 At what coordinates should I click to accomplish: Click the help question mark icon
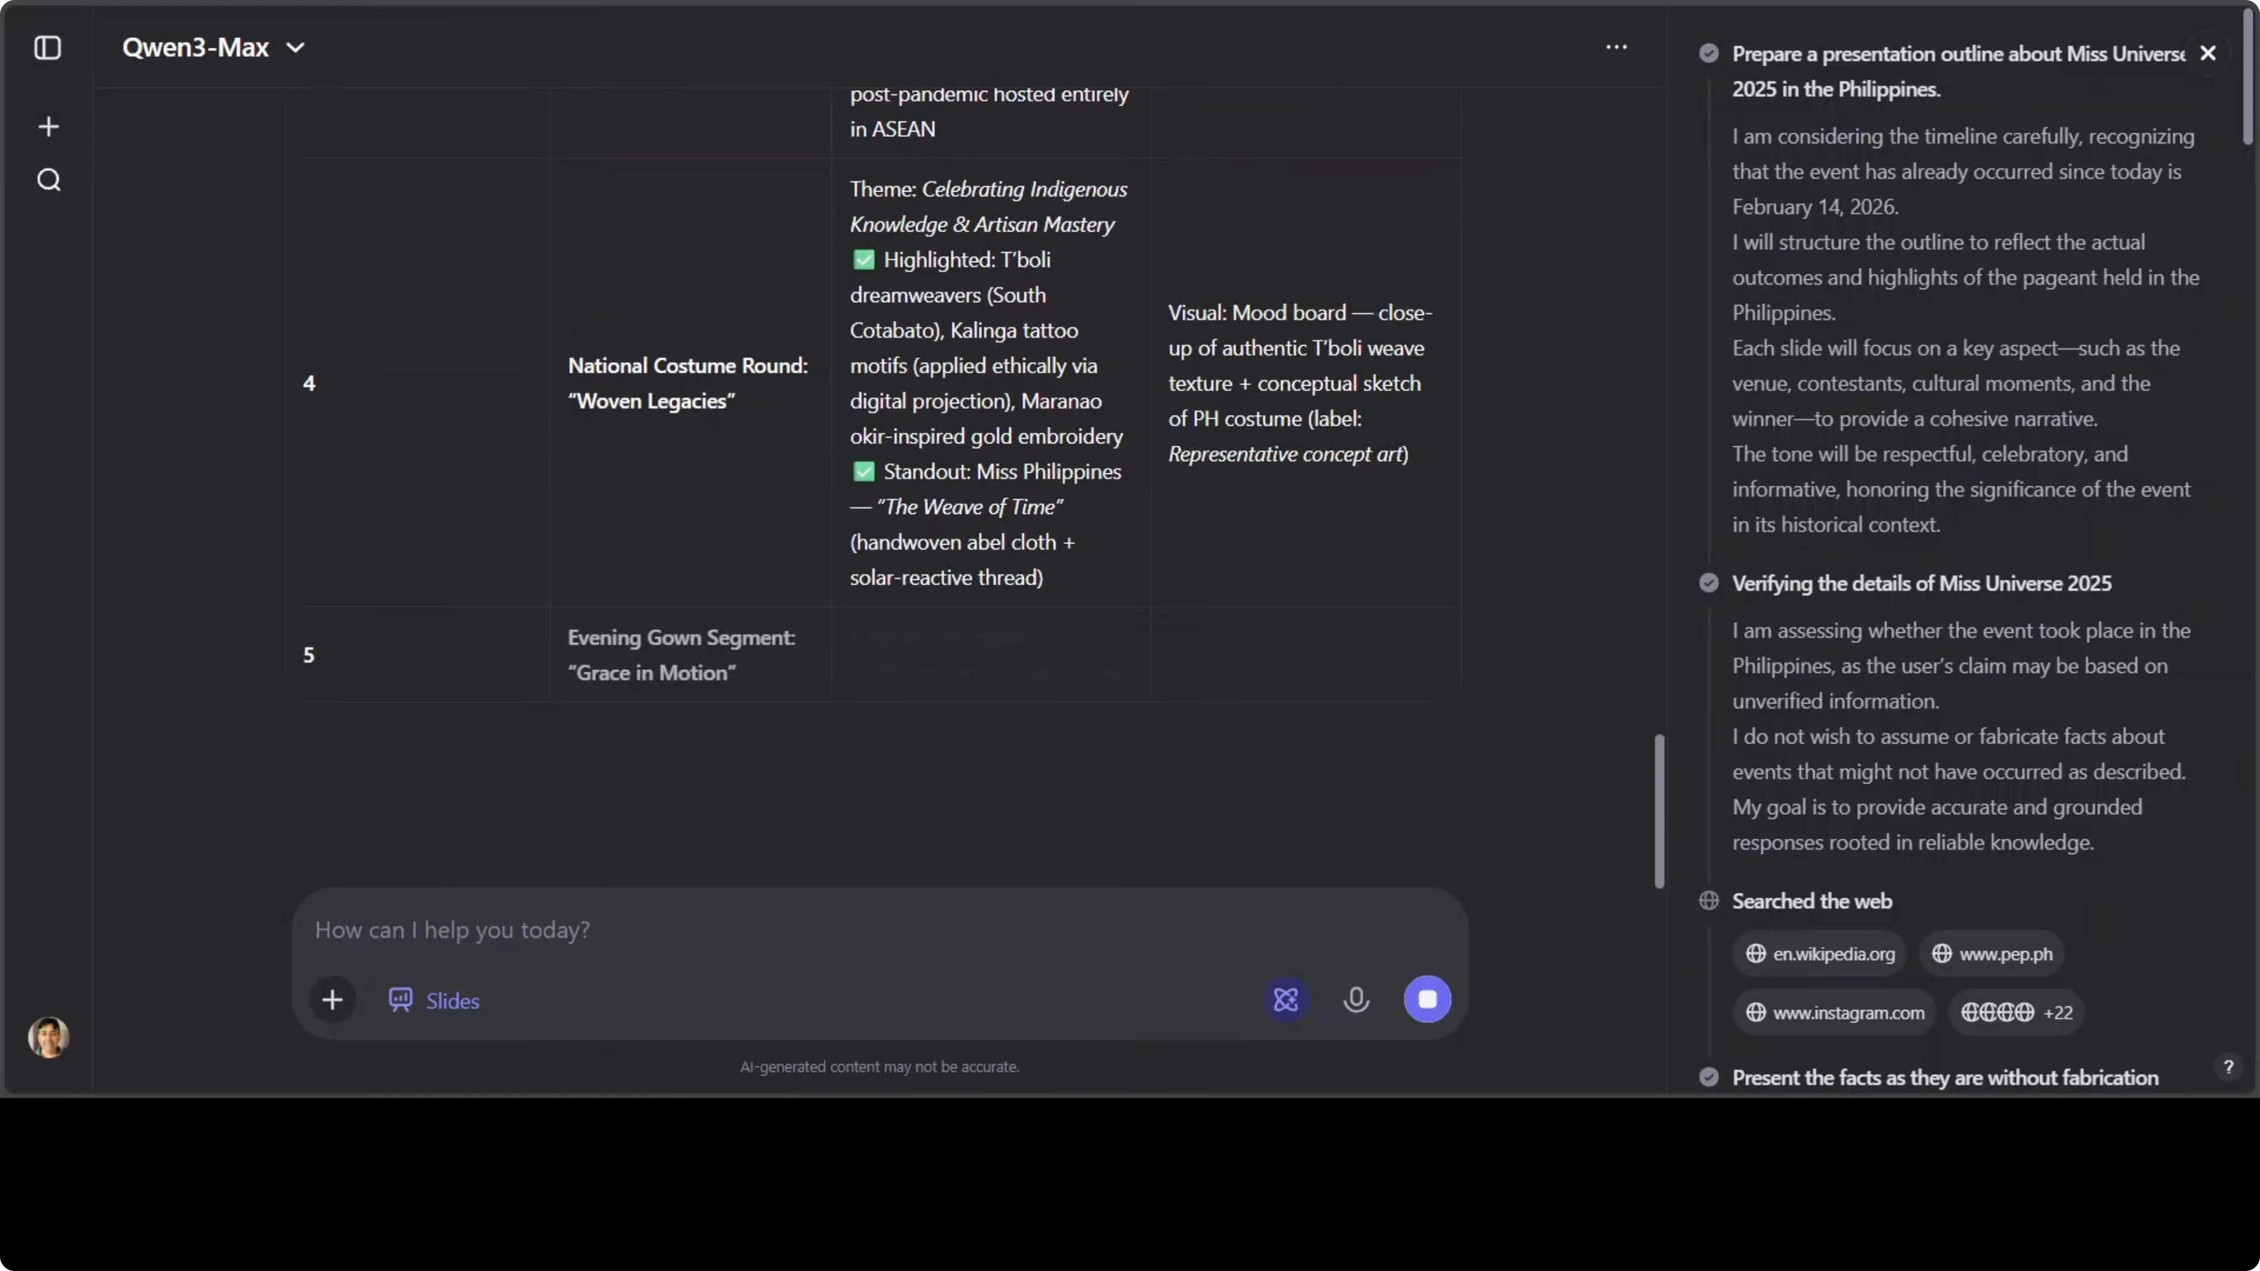(x=2227, y=1067)
